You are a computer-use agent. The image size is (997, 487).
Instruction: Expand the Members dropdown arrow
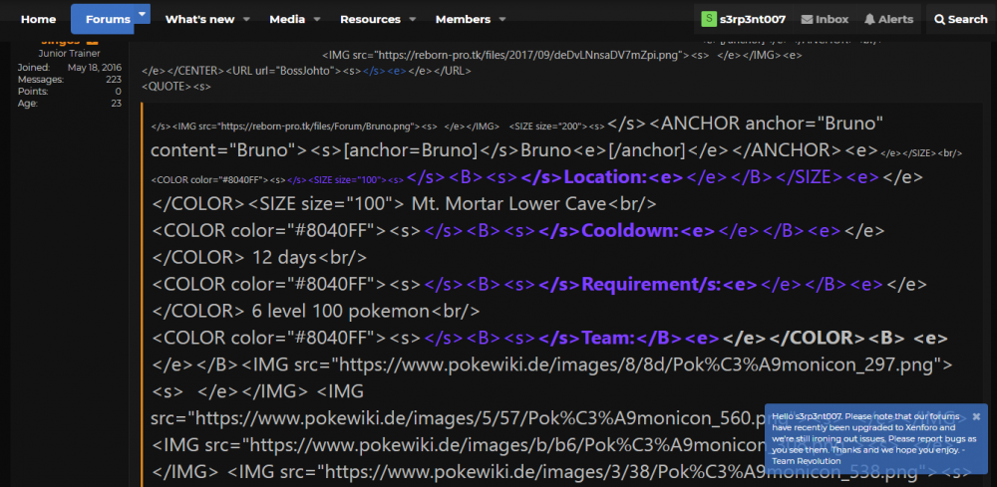pos(502,19)
